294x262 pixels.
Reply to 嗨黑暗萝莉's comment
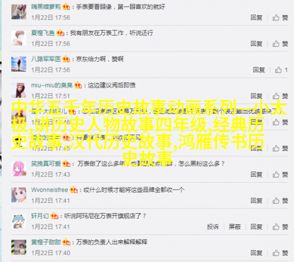(256, 18)
